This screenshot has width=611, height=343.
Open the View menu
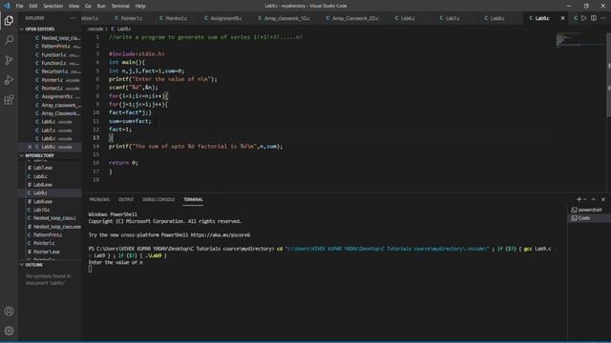[74, 6]
